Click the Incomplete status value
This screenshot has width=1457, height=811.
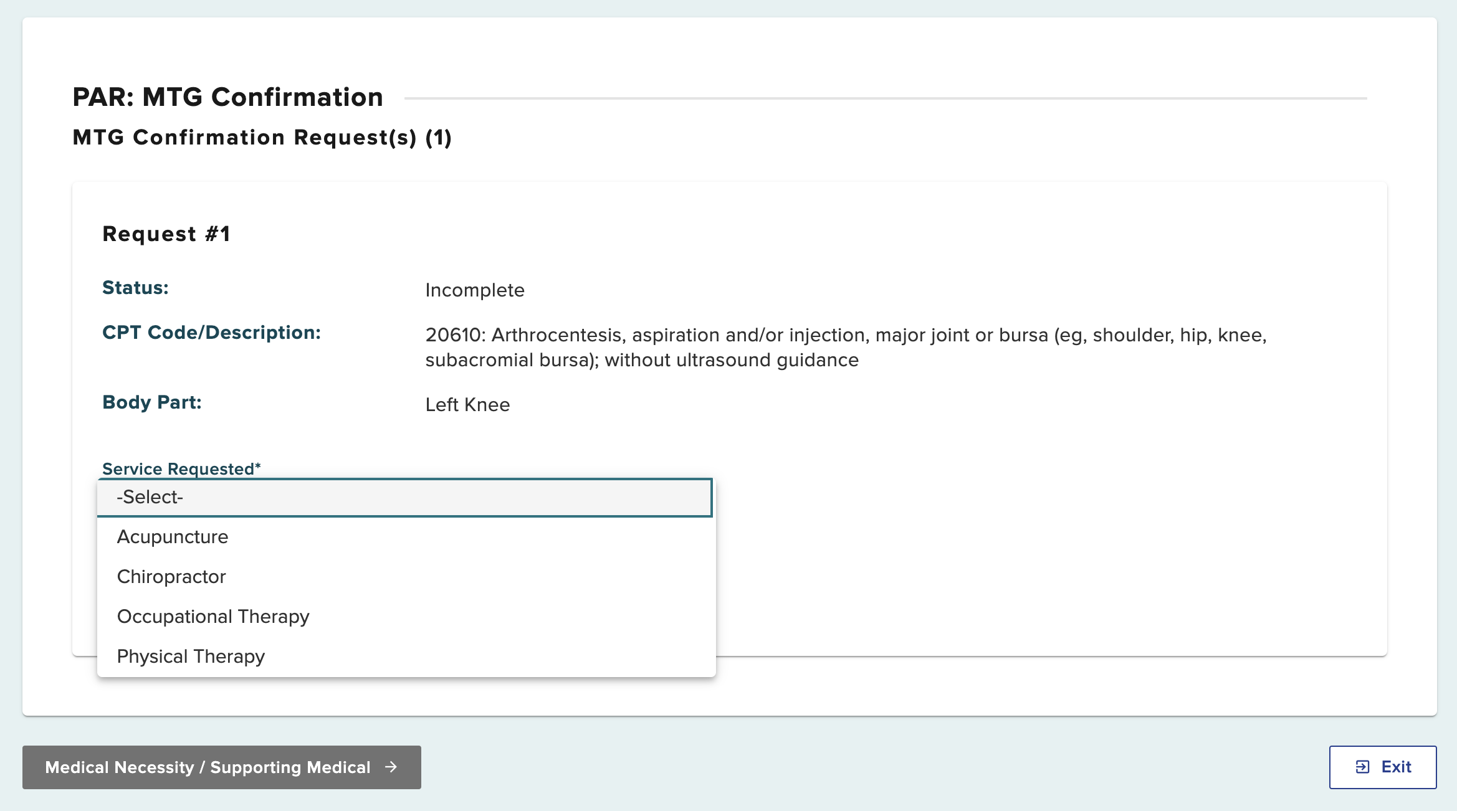[475, 290]
